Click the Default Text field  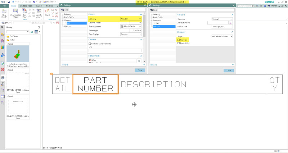[222, 27]
